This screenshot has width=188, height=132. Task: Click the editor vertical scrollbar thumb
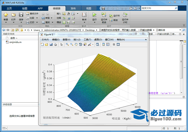pos(181,62)
